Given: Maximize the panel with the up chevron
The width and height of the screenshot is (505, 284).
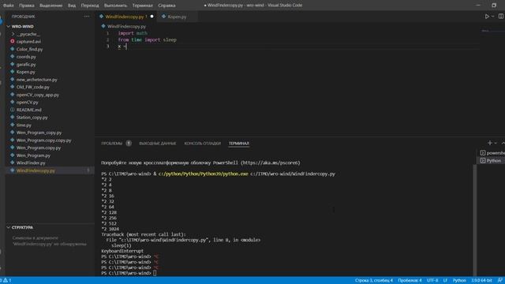Looking at the screenshot, I should [503, 143].
